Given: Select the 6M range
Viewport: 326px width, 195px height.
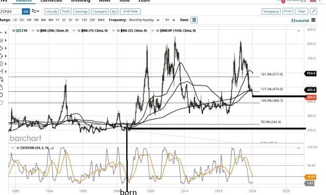Looking at the screenshot, I should tap(43, 20).
